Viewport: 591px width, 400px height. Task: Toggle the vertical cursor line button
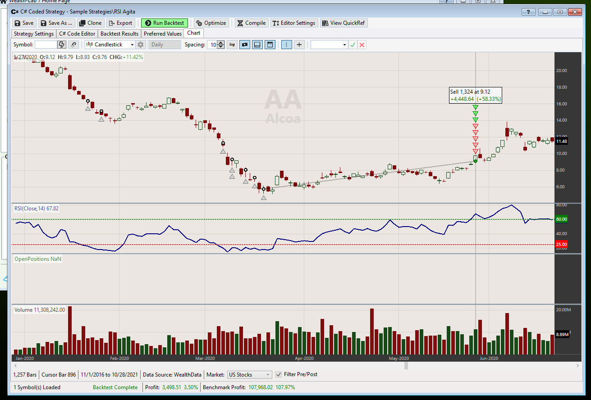coord(287,45)
